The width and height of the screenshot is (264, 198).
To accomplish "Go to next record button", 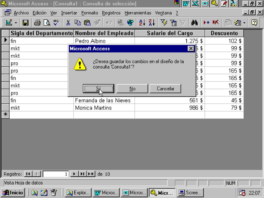I will pos(74,174).
